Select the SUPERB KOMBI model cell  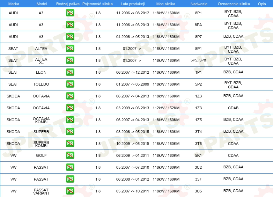pos(41,144)
